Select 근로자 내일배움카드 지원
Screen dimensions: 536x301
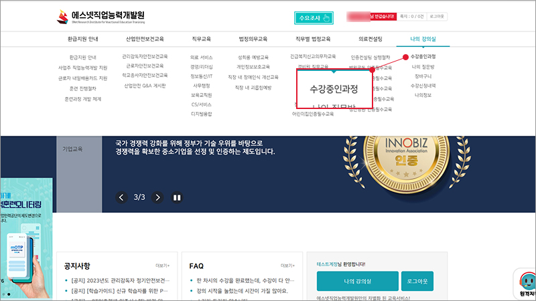point(82,78)
